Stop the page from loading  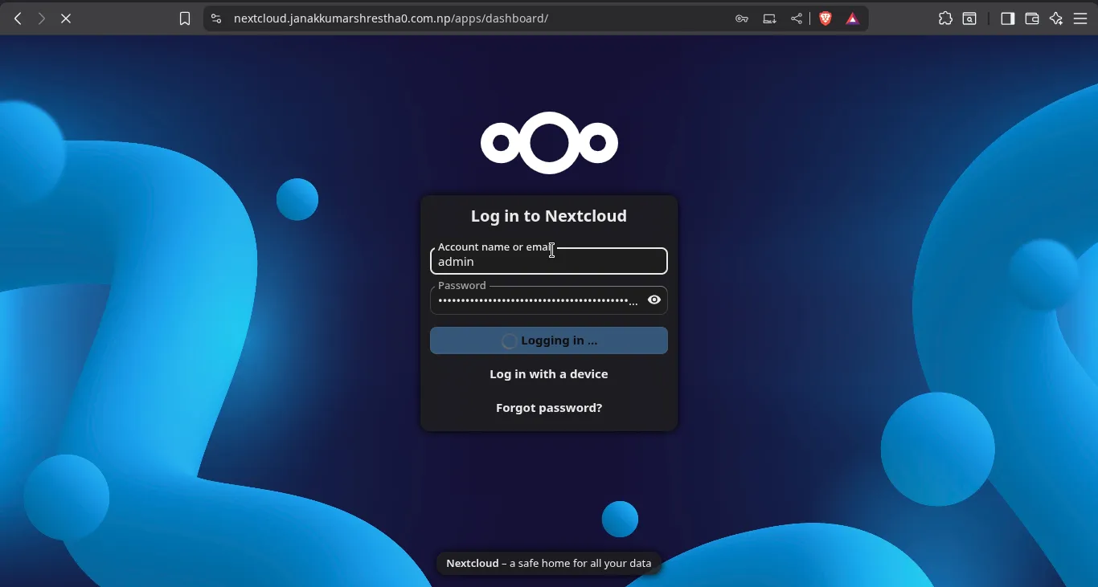66,18
